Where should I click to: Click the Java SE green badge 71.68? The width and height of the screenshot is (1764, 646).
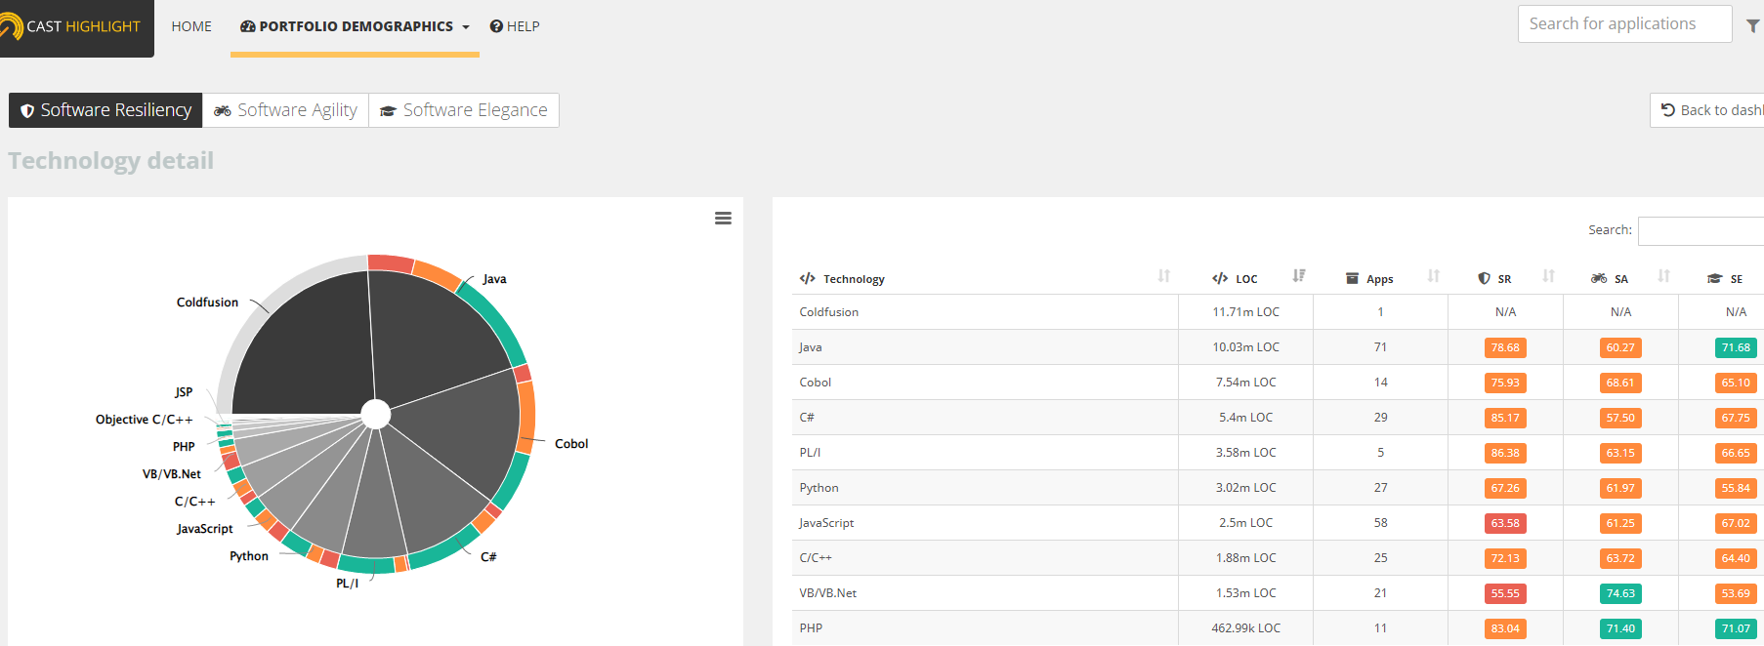[x=1736, y=347]
